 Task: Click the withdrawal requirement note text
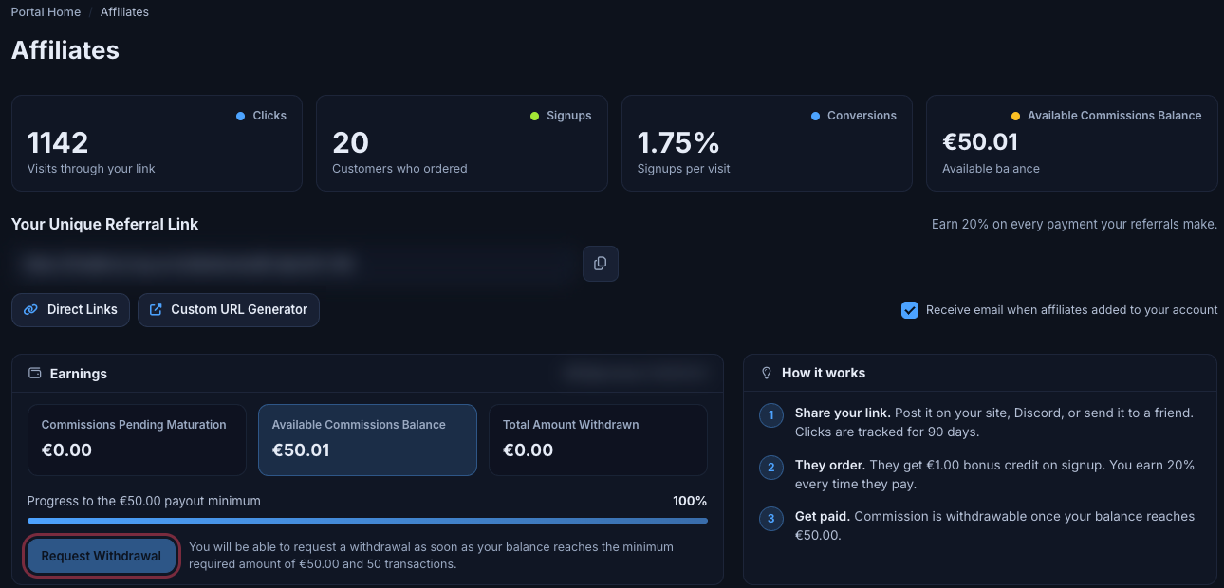[431, 556]
